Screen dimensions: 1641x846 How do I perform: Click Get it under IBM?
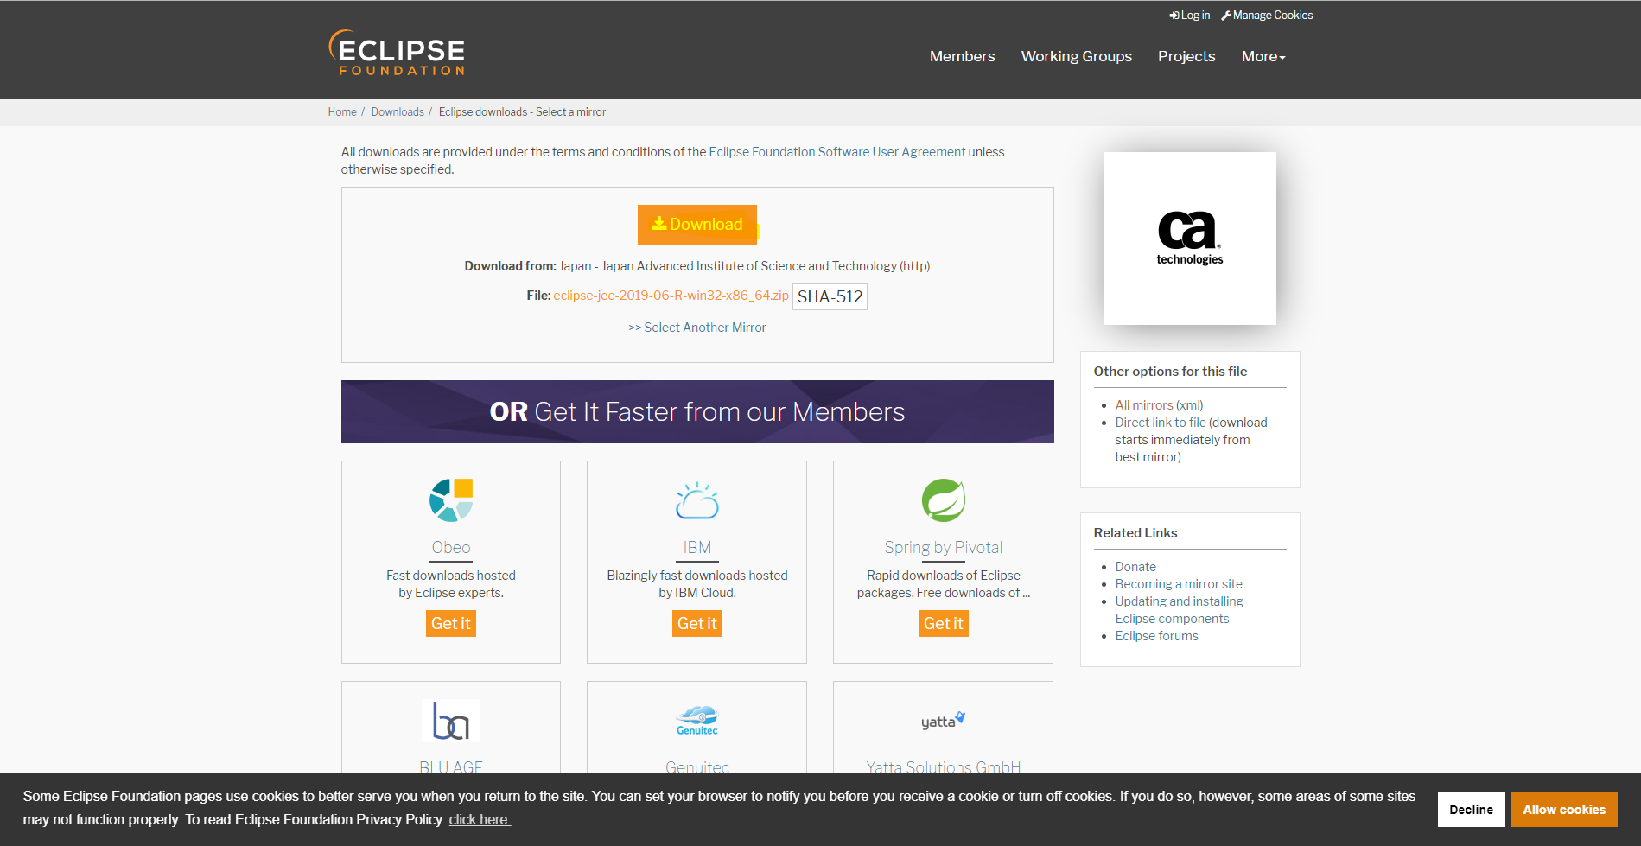(697, 624)
